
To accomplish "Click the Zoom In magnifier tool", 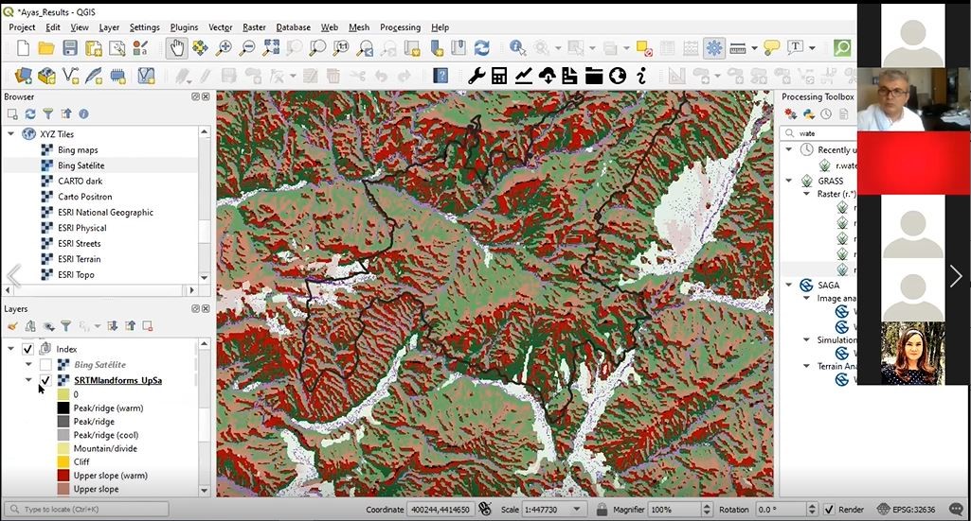I will click(x=224, y=47).
